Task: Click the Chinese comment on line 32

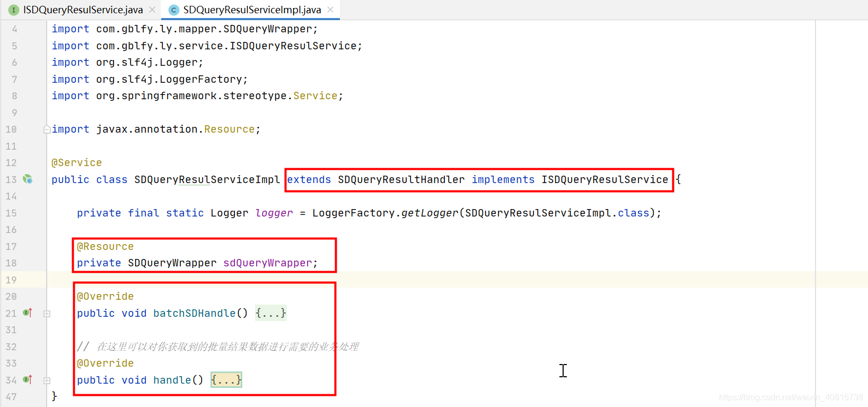Action: [218, 347]
